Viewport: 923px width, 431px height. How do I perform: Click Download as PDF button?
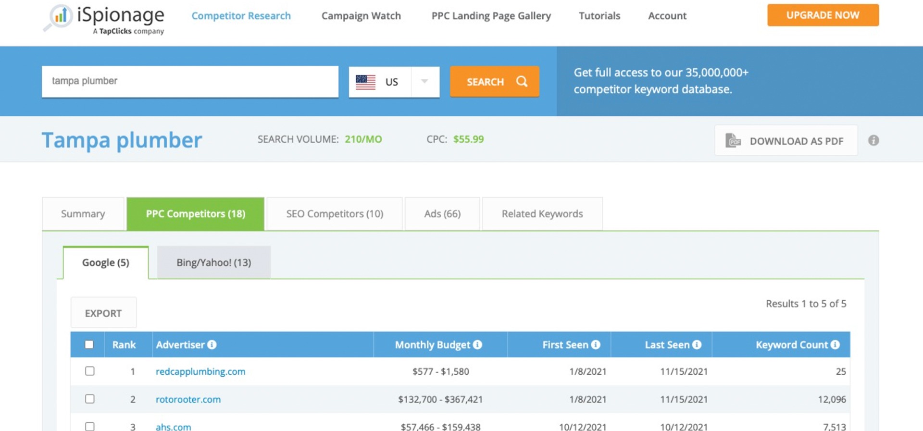(x=786, y=140)
